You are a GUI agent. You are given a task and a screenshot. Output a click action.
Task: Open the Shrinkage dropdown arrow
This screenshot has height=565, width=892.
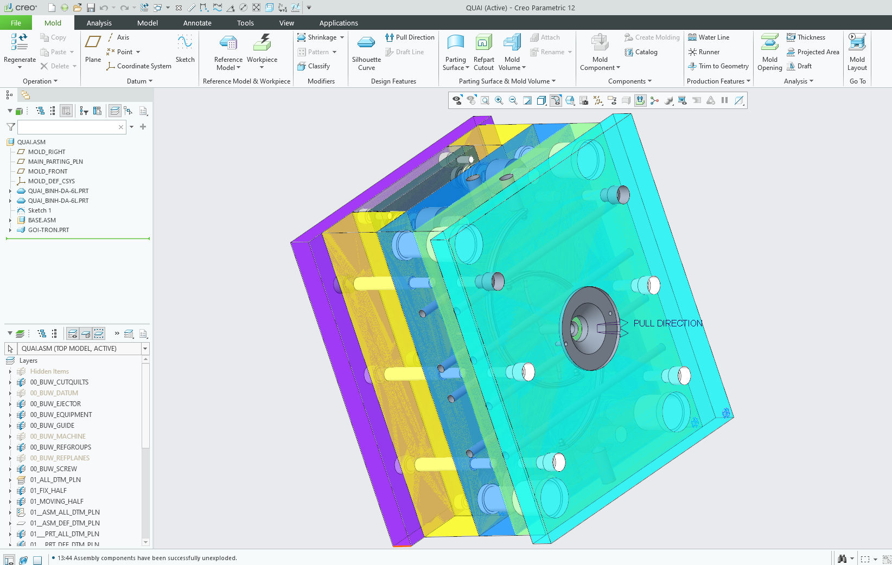click(x=342, y=37)
